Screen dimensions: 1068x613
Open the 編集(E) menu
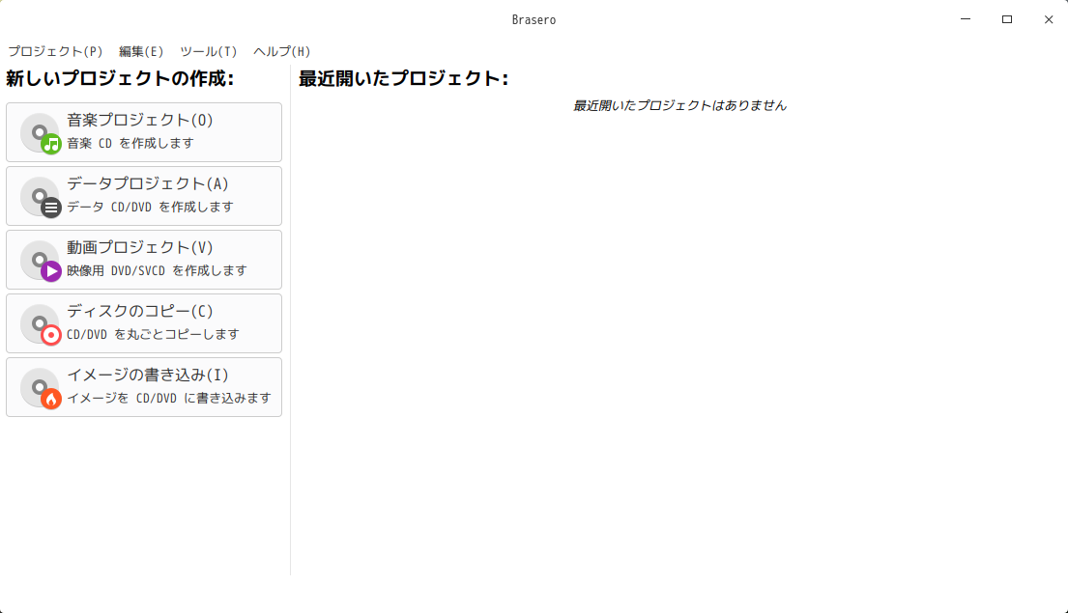tap(141, 52)
